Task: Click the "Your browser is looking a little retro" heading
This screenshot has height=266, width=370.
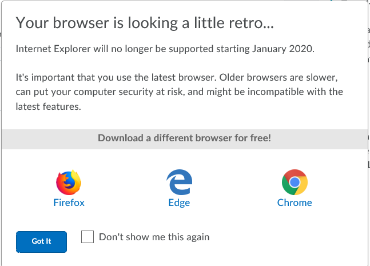Action: 145,23
